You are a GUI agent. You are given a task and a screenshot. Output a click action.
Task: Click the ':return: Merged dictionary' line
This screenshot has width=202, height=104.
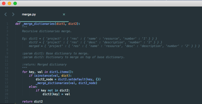point(44,65)
